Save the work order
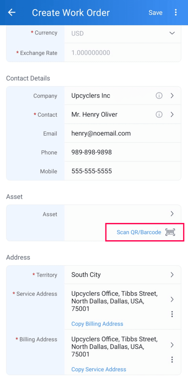The width and height of the screenshot is (188, 387). point(155,13)
